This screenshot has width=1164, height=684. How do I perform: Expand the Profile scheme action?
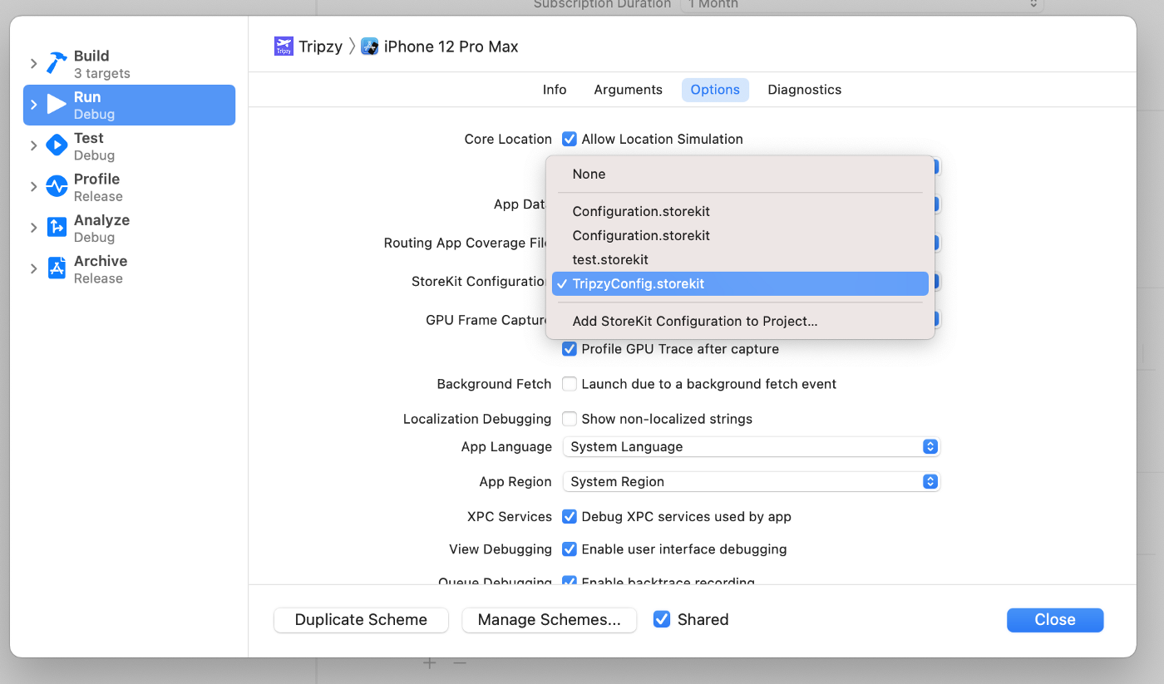(x=33, y=186)
